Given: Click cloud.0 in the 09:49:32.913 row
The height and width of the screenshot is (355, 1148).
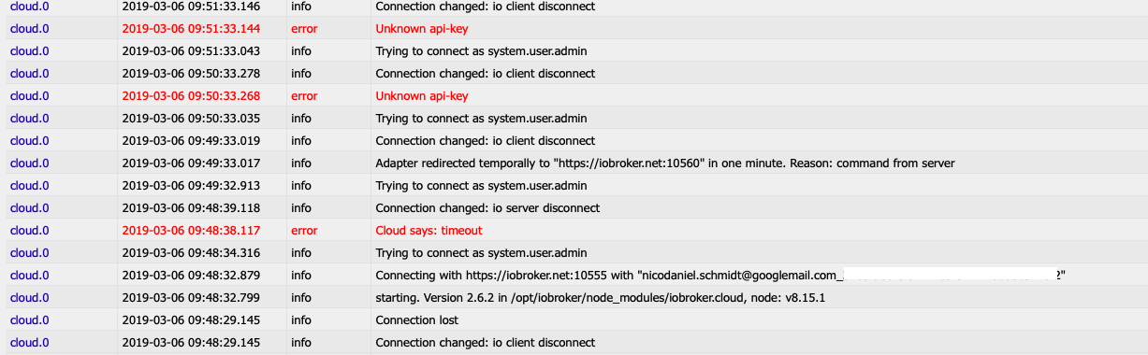Looking at the screenshot, I should coord(30,186).
